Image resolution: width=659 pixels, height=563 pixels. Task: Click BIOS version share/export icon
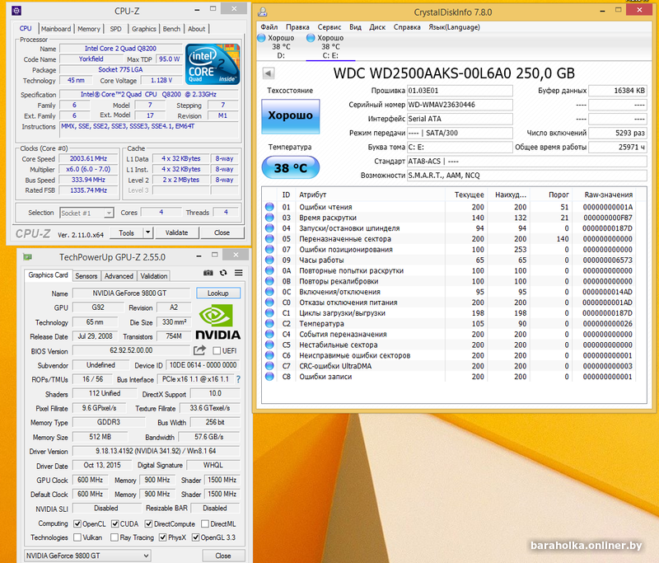[x=199, y=350]
